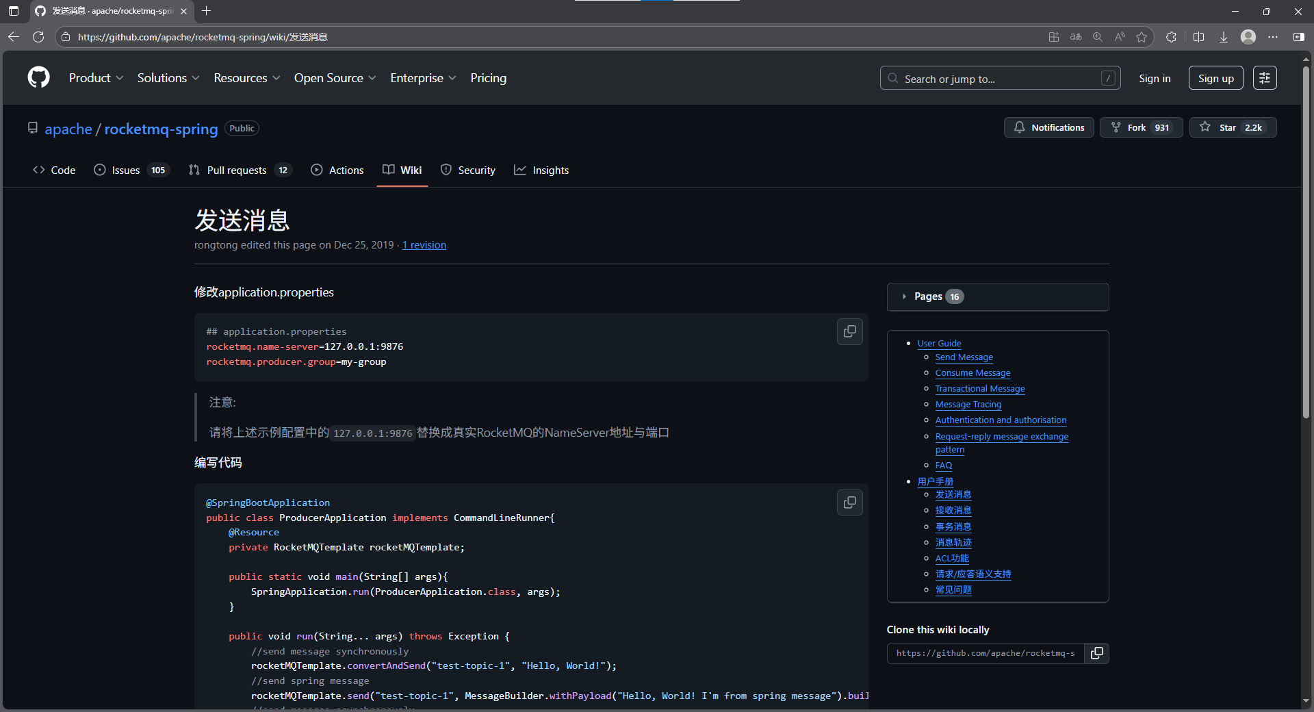Click the GitHub logo
The height and width of the screenshot is (712, 1314).
point(38,77)
